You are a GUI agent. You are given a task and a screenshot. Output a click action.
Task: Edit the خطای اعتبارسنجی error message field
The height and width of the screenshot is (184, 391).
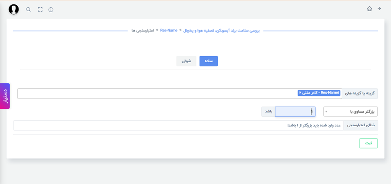179,125
